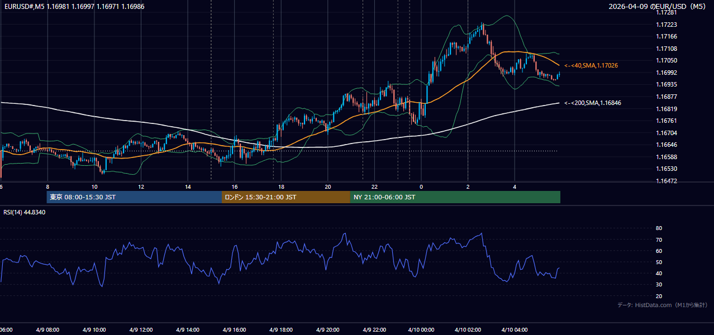Click price axis value 1.16704

tap(667, 133)
